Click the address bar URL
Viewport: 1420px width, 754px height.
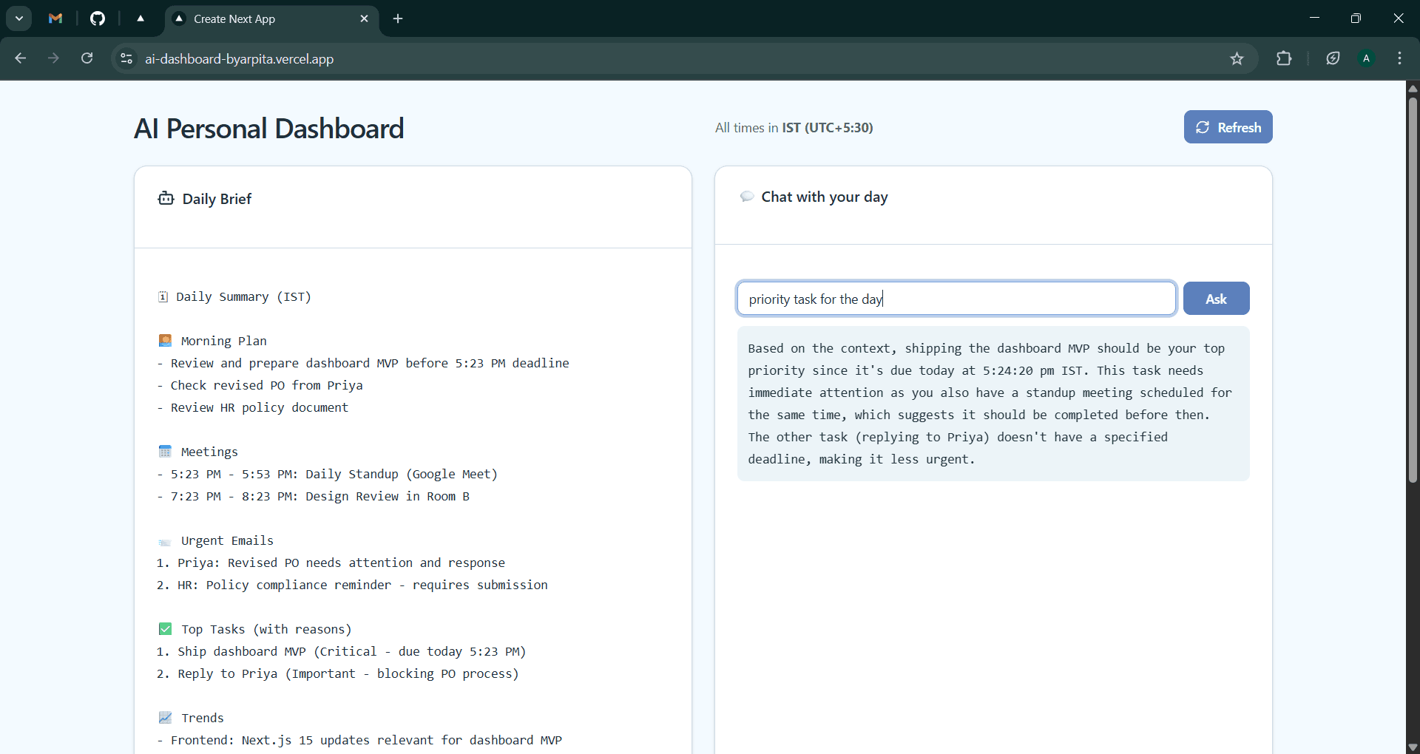pyautogui.click(x=239, y=58)
